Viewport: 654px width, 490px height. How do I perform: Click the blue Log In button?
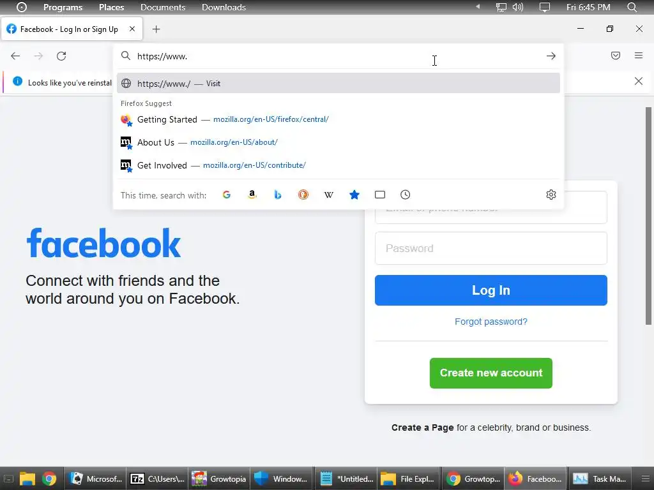pos(491,290)
